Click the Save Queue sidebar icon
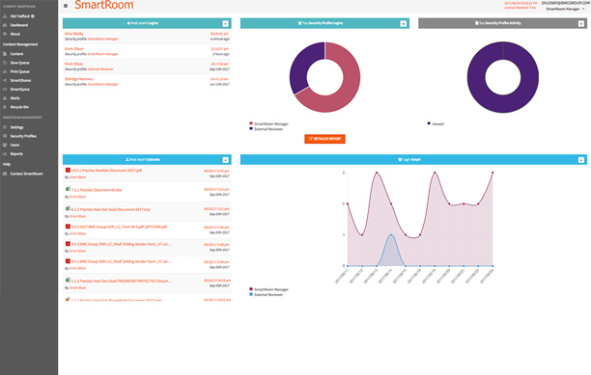 5,63
